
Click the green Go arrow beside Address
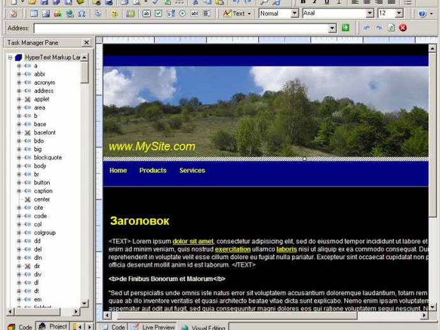(x=346, y=28)
